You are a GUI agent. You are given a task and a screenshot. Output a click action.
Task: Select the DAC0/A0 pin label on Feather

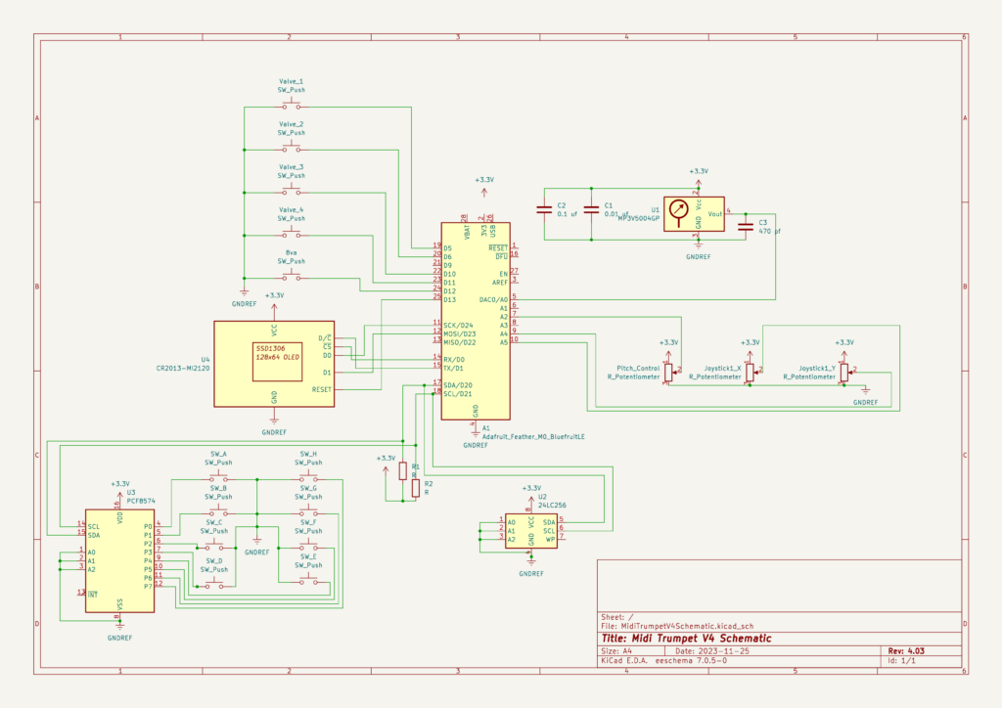tap(493, 299)
